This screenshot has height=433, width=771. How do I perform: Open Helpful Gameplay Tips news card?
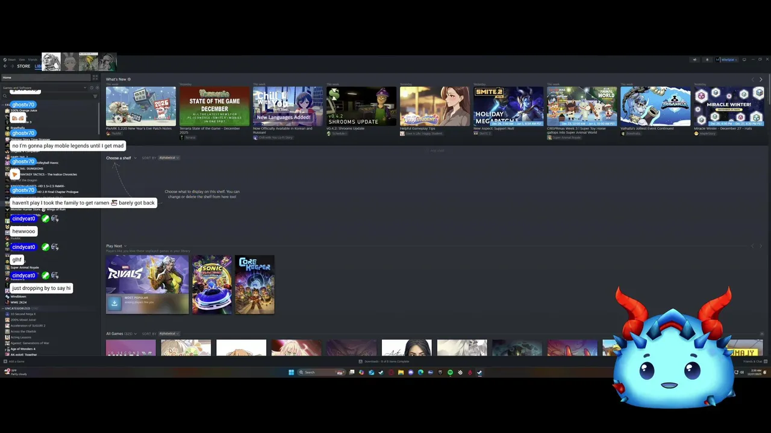[x=435, y=106]
